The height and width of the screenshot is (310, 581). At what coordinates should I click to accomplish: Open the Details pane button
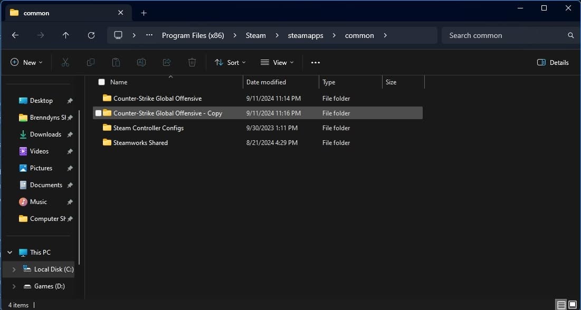553,62
